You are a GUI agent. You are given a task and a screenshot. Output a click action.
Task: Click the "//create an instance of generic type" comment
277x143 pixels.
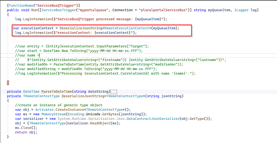pos(59,105)
